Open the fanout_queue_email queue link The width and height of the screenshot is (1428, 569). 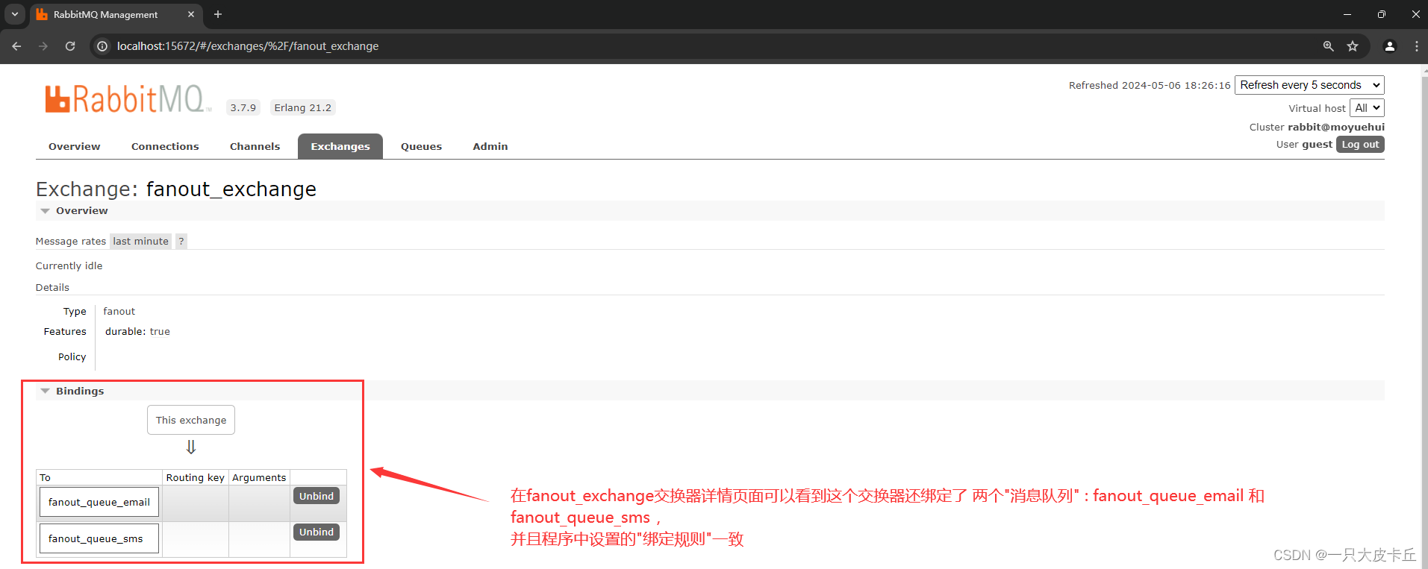coord(99,502)
